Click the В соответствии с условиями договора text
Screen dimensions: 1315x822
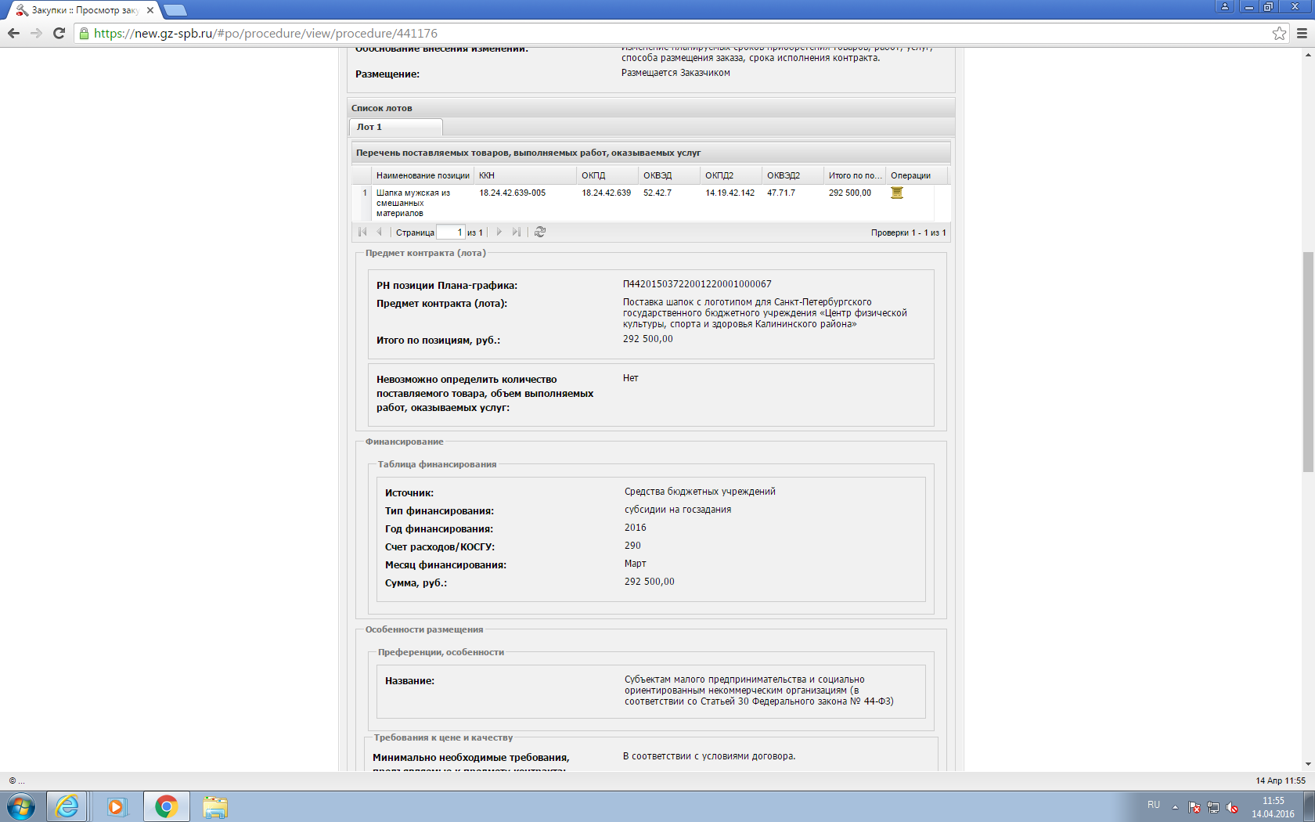(709, 756)
